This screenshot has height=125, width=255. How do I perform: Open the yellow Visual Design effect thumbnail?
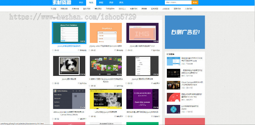[x=106, y=99]
